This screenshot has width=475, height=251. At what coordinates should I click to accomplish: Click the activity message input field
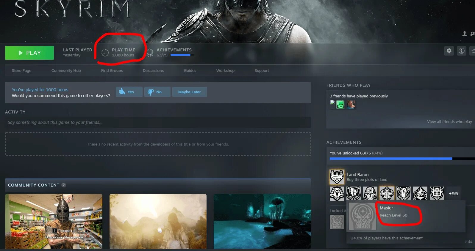[x=158, y=122]
